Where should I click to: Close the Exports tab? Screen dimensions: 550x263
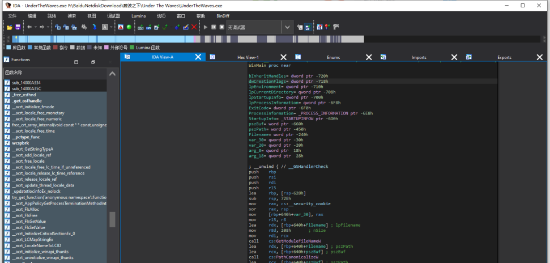click(539, 57)
